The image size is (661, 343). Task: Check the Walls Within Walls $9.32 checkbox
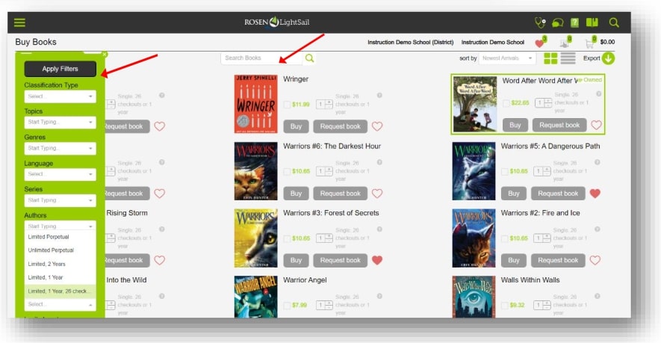coord(505,305)
